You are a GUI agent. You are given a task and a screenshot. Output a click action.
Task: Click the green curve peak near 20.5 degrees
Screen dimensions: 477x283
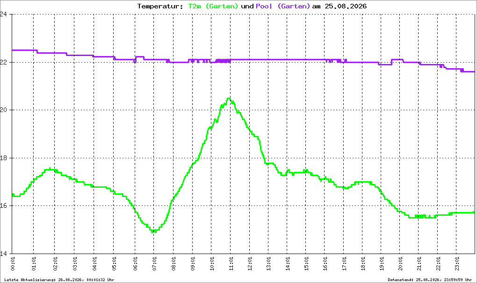click(x=229, y=99)
